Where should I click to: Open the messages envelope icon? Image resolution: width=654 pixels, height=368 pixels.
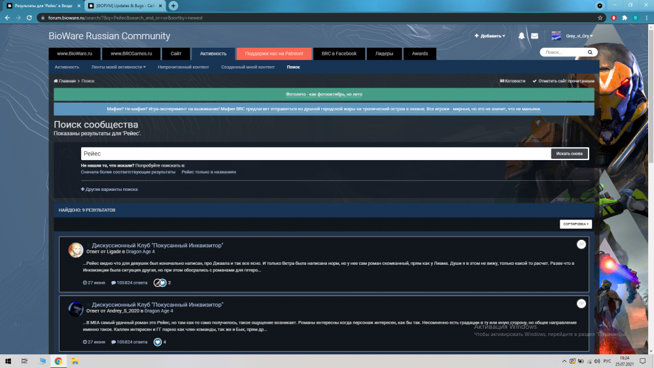[534, 36]
